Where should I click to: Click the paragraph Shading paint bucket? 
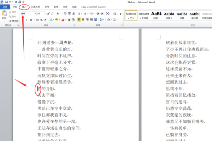(x=108, y=20)
